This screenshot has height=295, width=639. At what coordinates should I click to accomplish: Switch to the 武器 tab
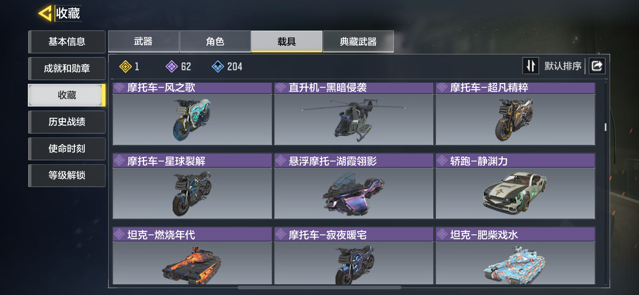[x=143, y=41]
